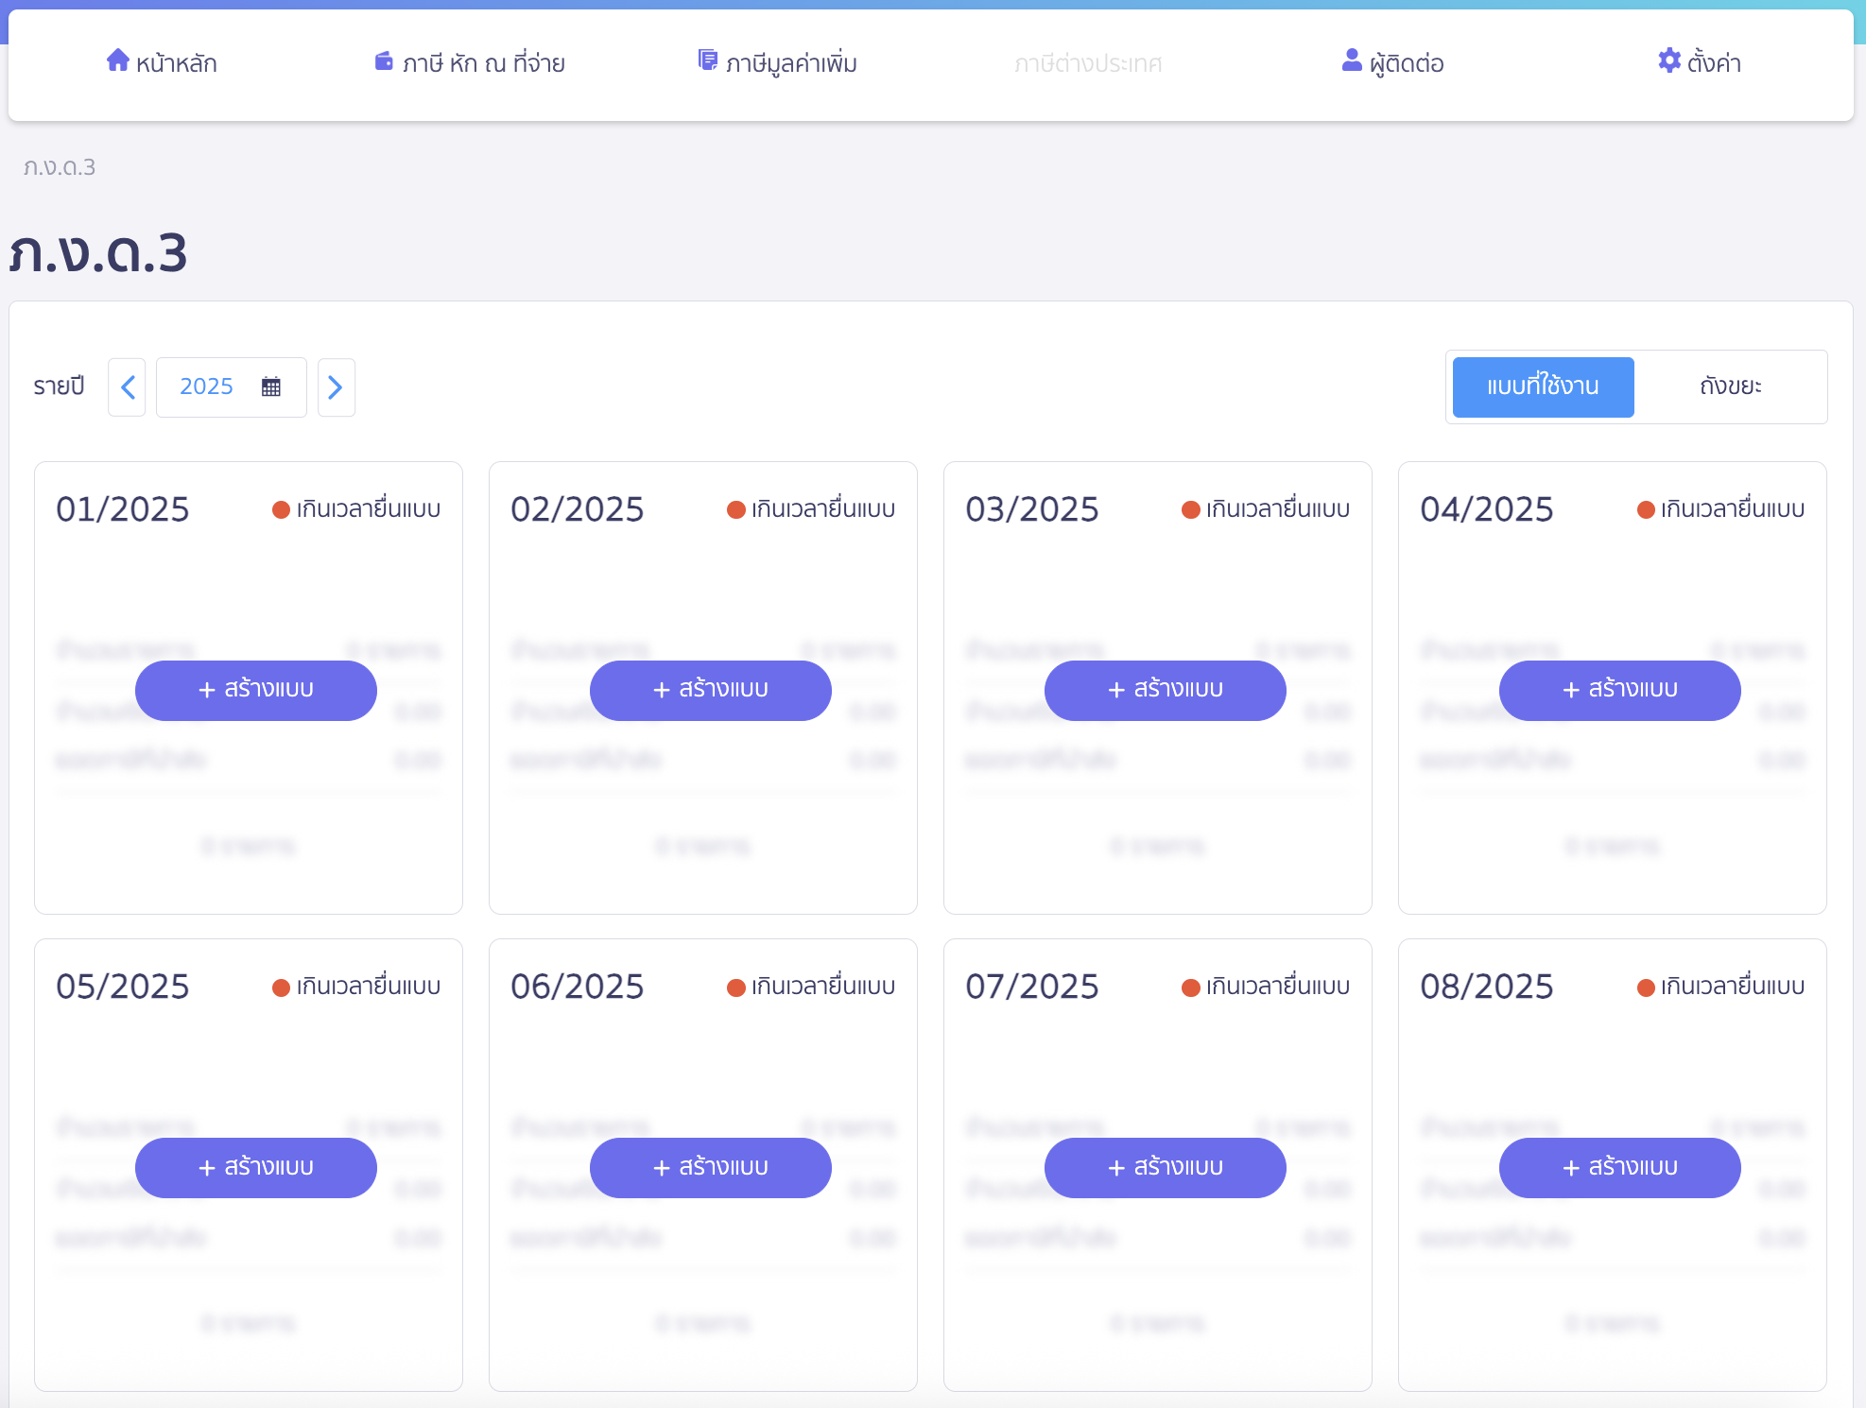The image size is (1866, 1408).
Task: Open the ภาษี หัก ณ ที่จ่าย menu
Action: tap(483, 63)
